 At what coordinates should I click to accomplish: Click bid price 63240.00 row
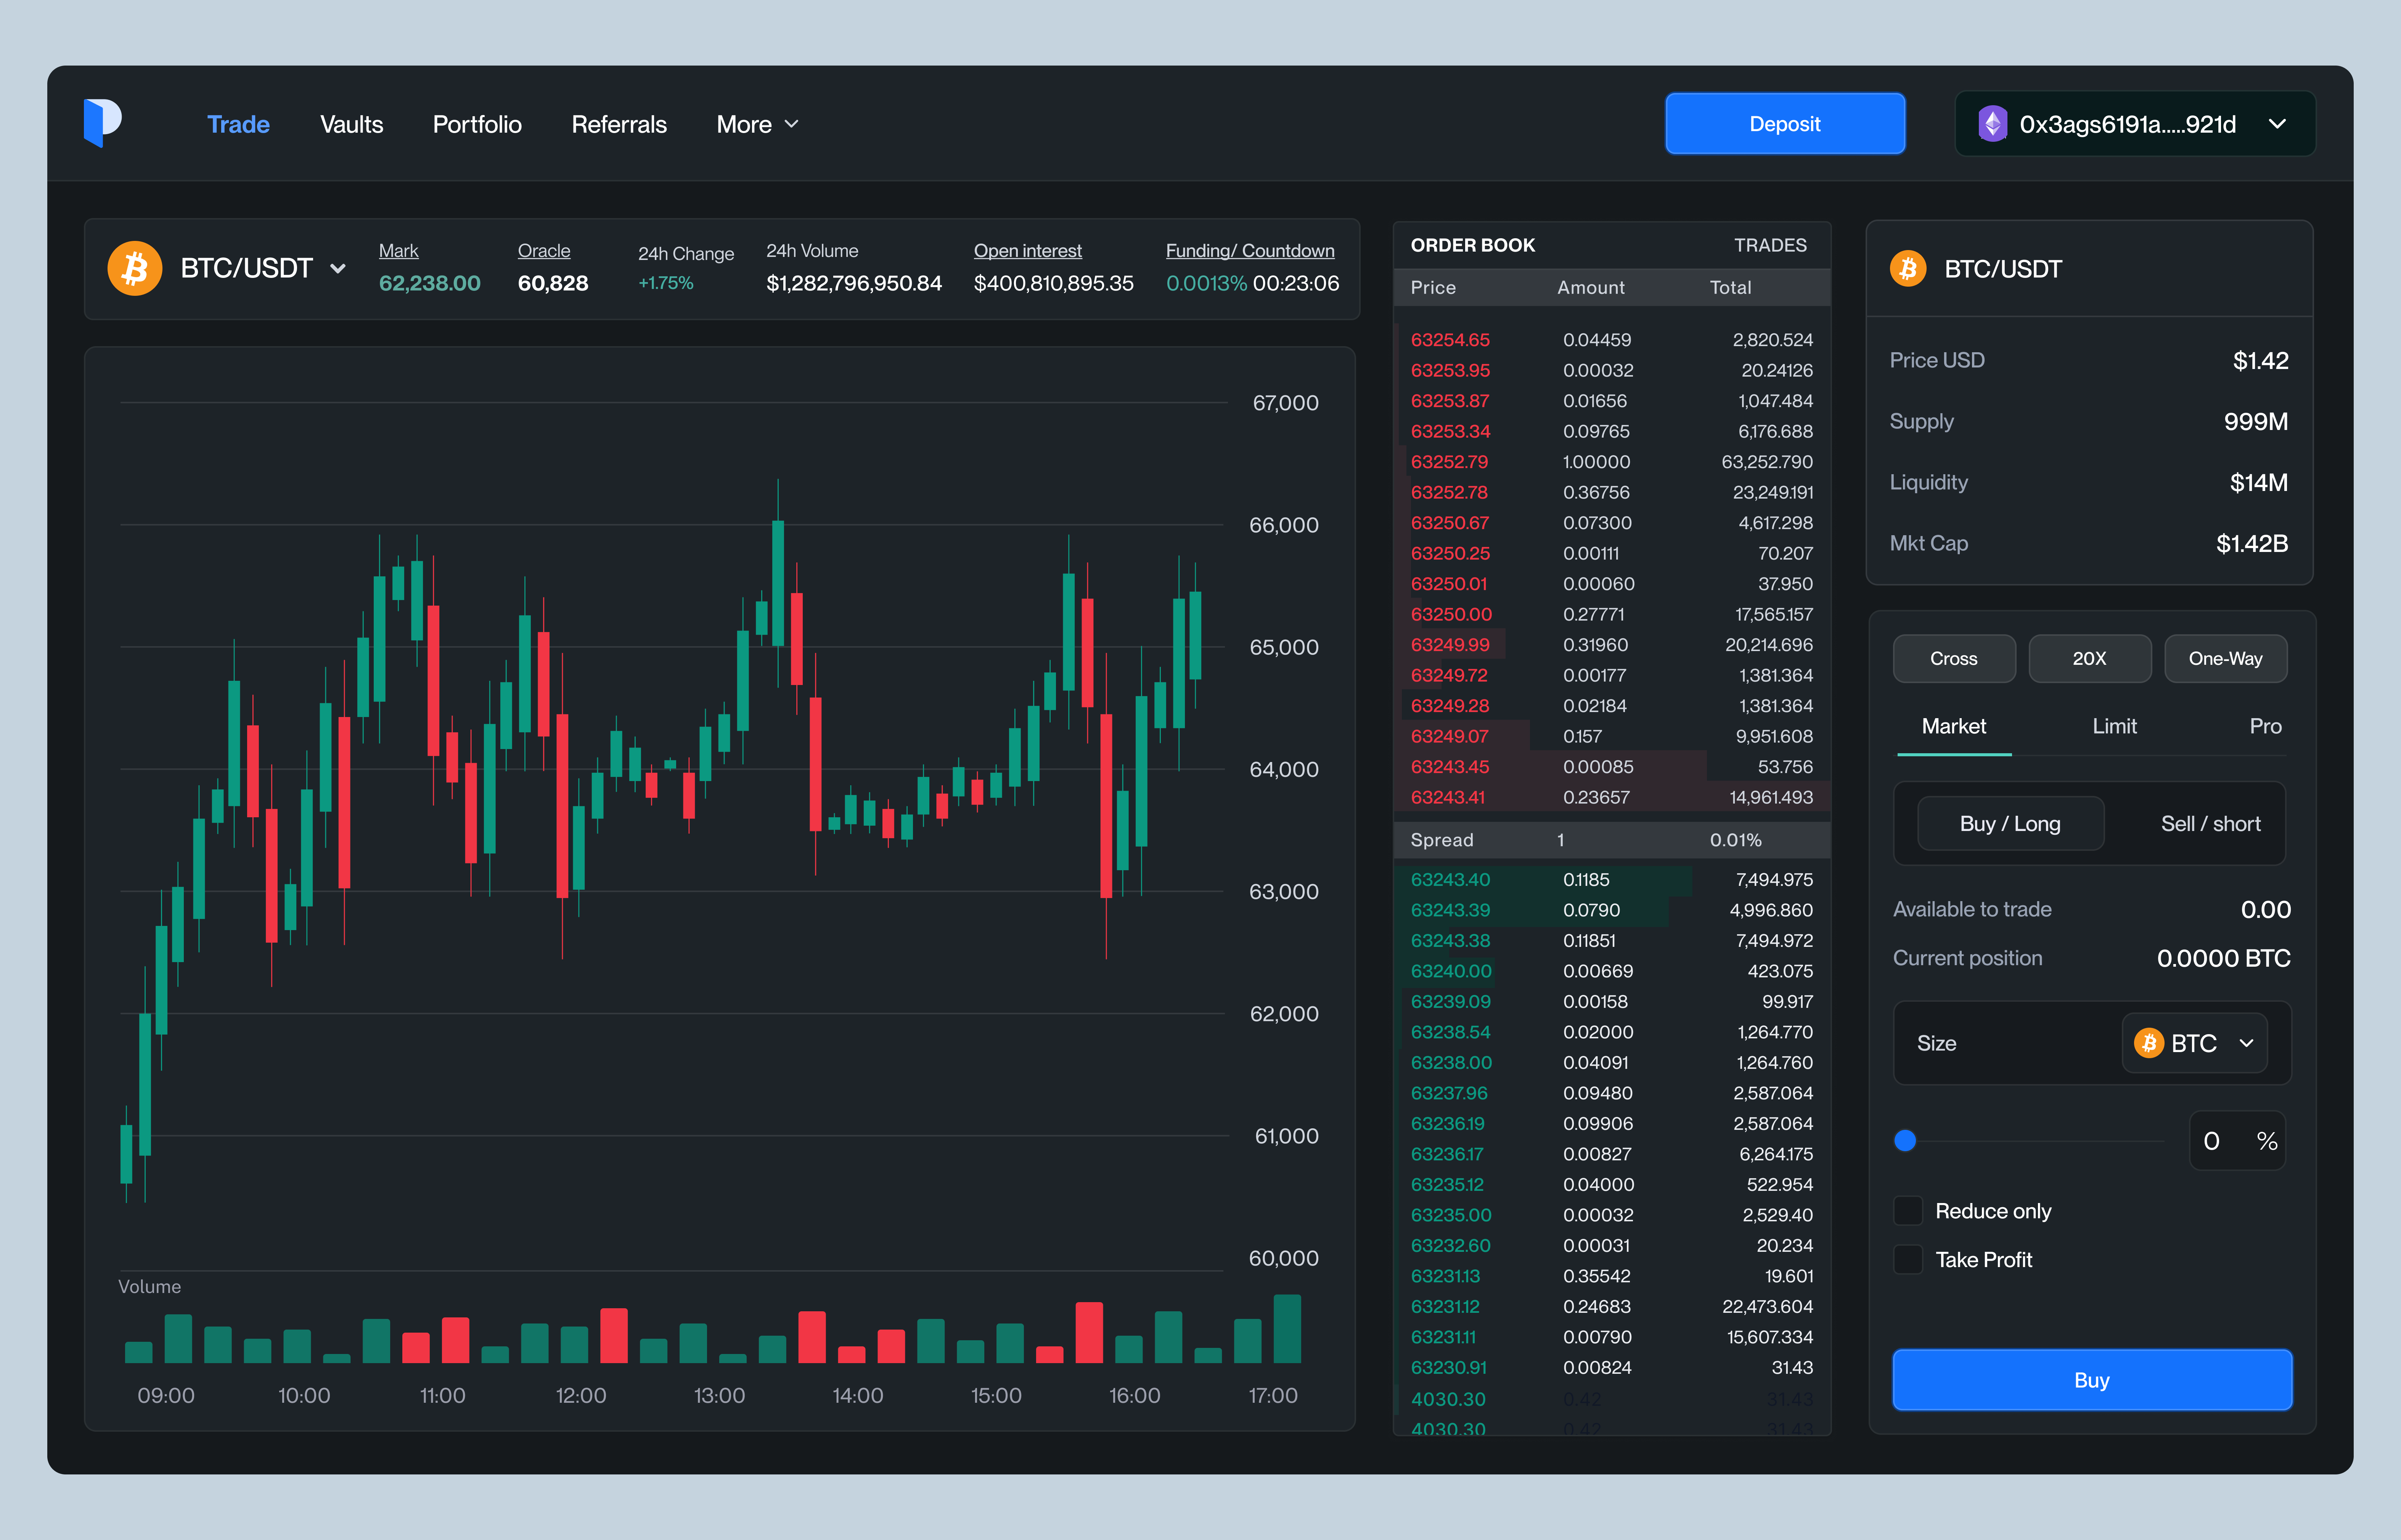1612,971
